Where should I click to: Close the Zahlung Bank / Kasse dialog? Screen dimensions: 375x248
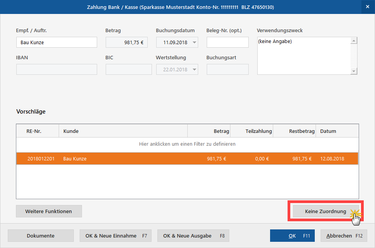pos(368,7)
